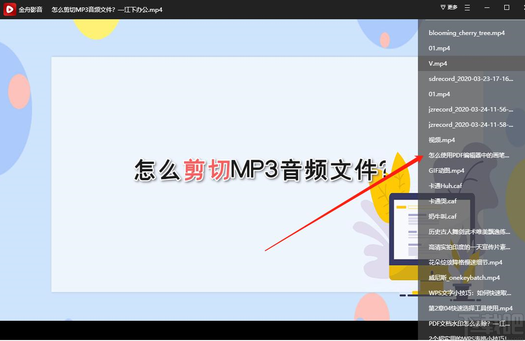This screenshot has height=341, width=525.
Task: Open 第2章04快速选择工具使用.mp4
Action: click(466, 308)
